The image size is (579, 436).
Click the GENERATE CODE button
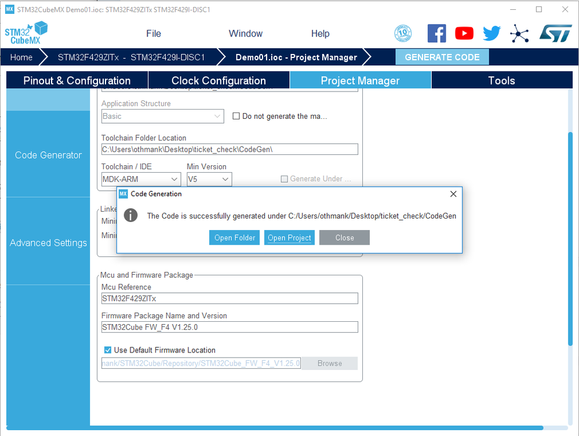pyautogui.click(x=442, y=57)
